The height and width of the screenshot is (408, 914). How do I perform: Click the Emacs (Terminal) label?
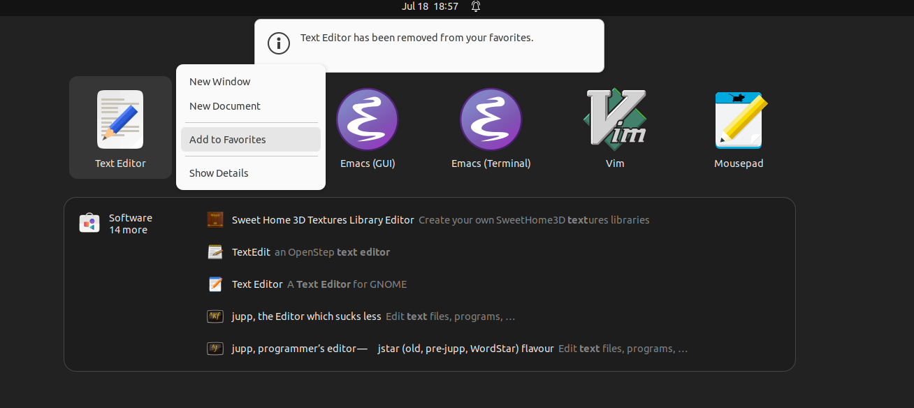(491, 163)
